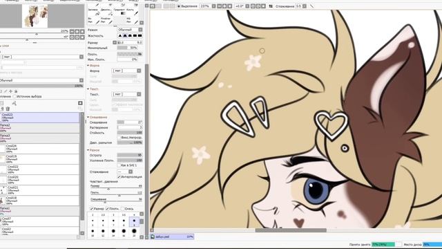Select the Градиент gradient tool
This screenshot has width=442, height=249.
(119, 11)
